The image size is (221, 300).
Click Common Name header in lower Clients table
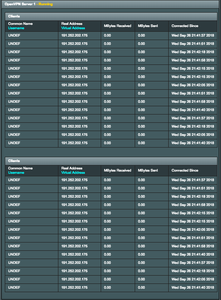coord(20,168)
